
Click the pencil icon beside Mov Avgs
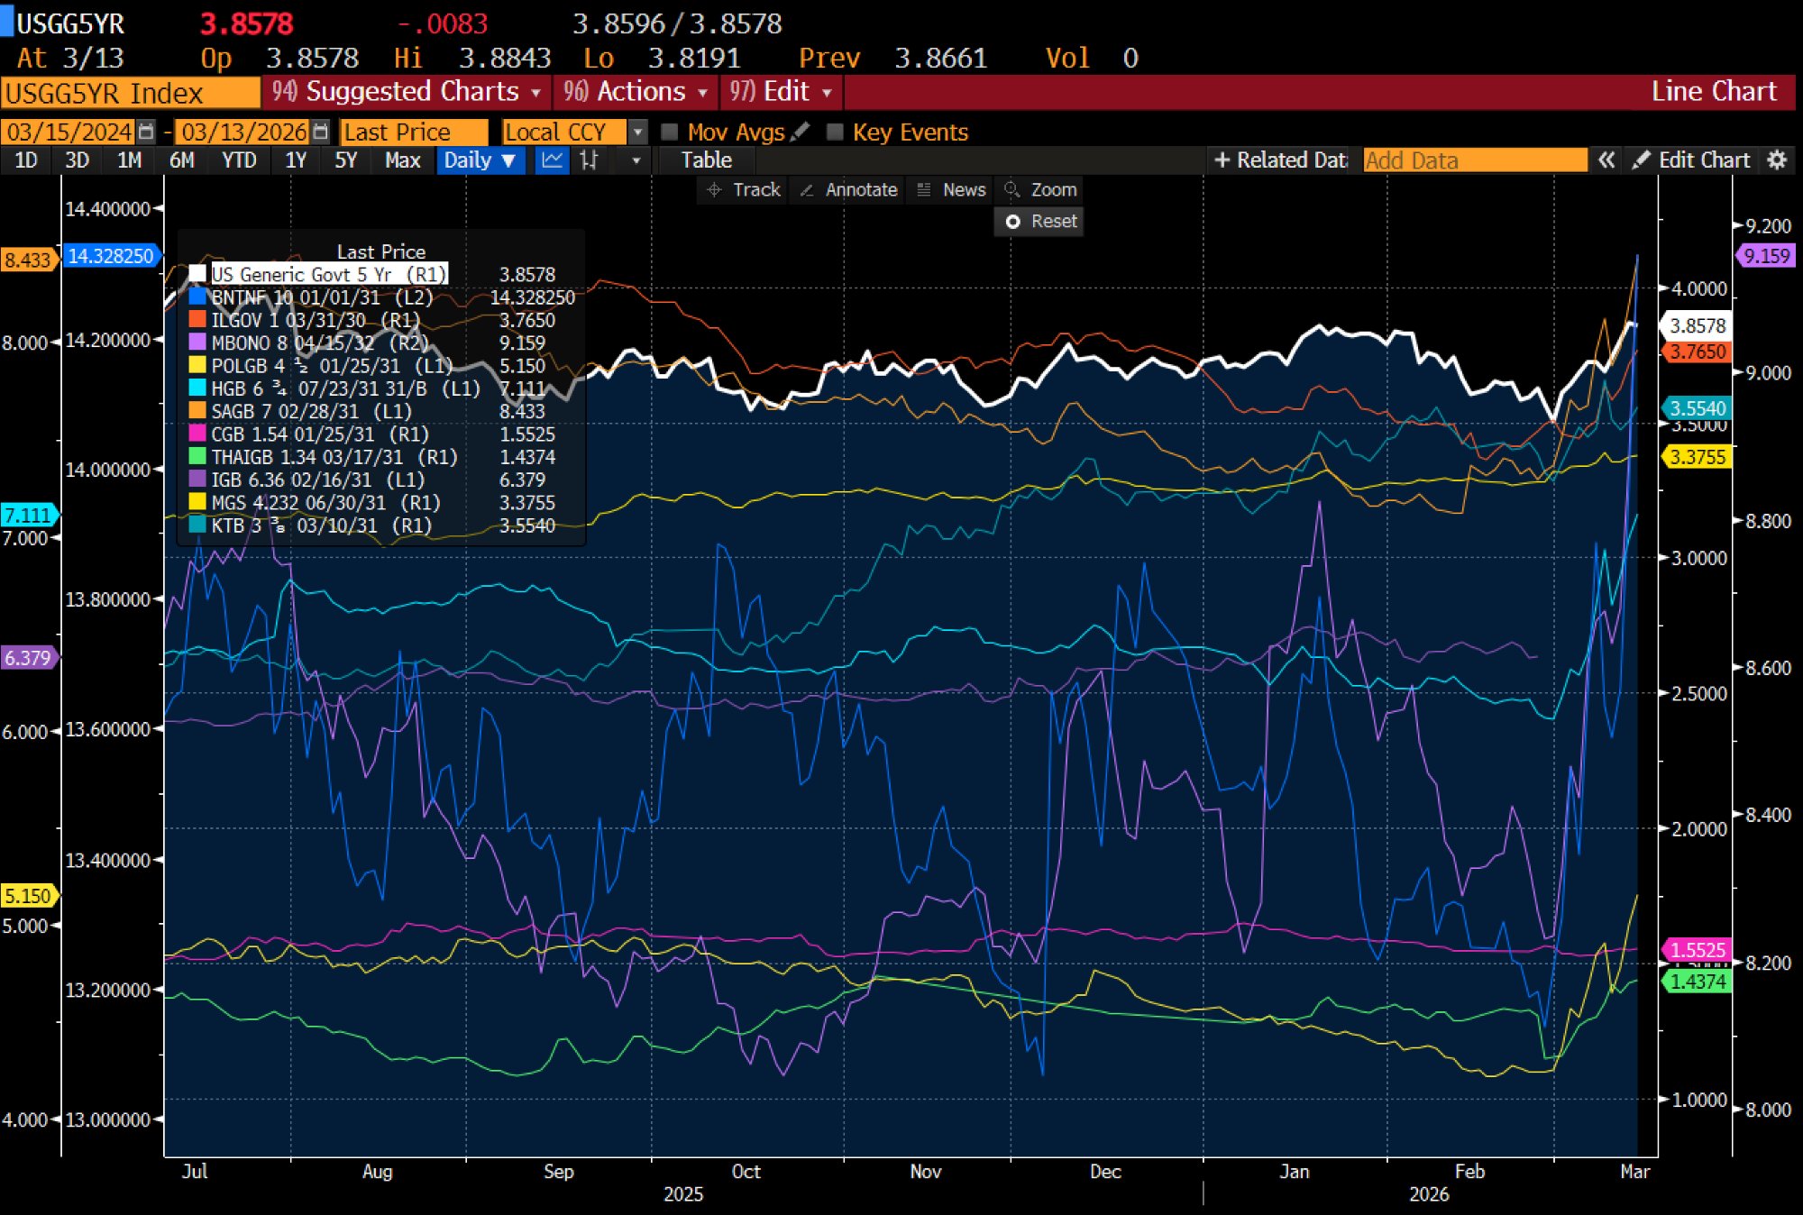coord(800,132)
